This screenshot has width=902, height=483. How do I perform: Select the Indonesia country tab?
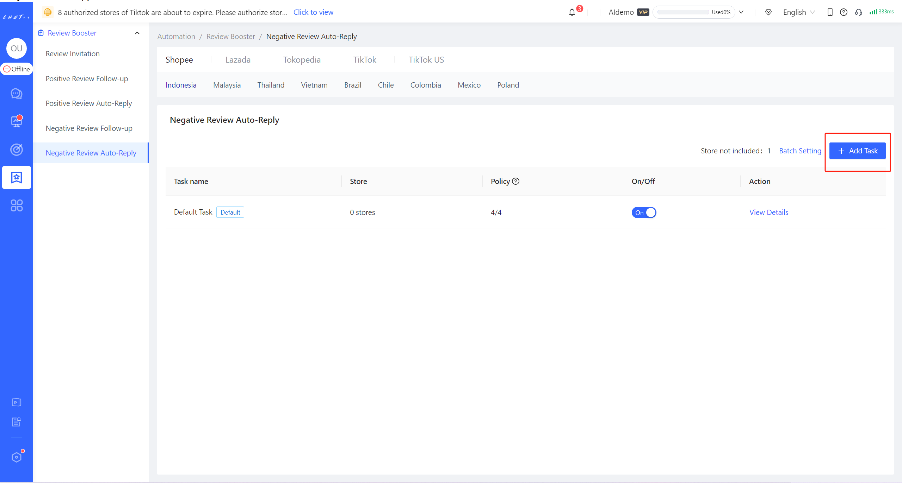[181, 85]
